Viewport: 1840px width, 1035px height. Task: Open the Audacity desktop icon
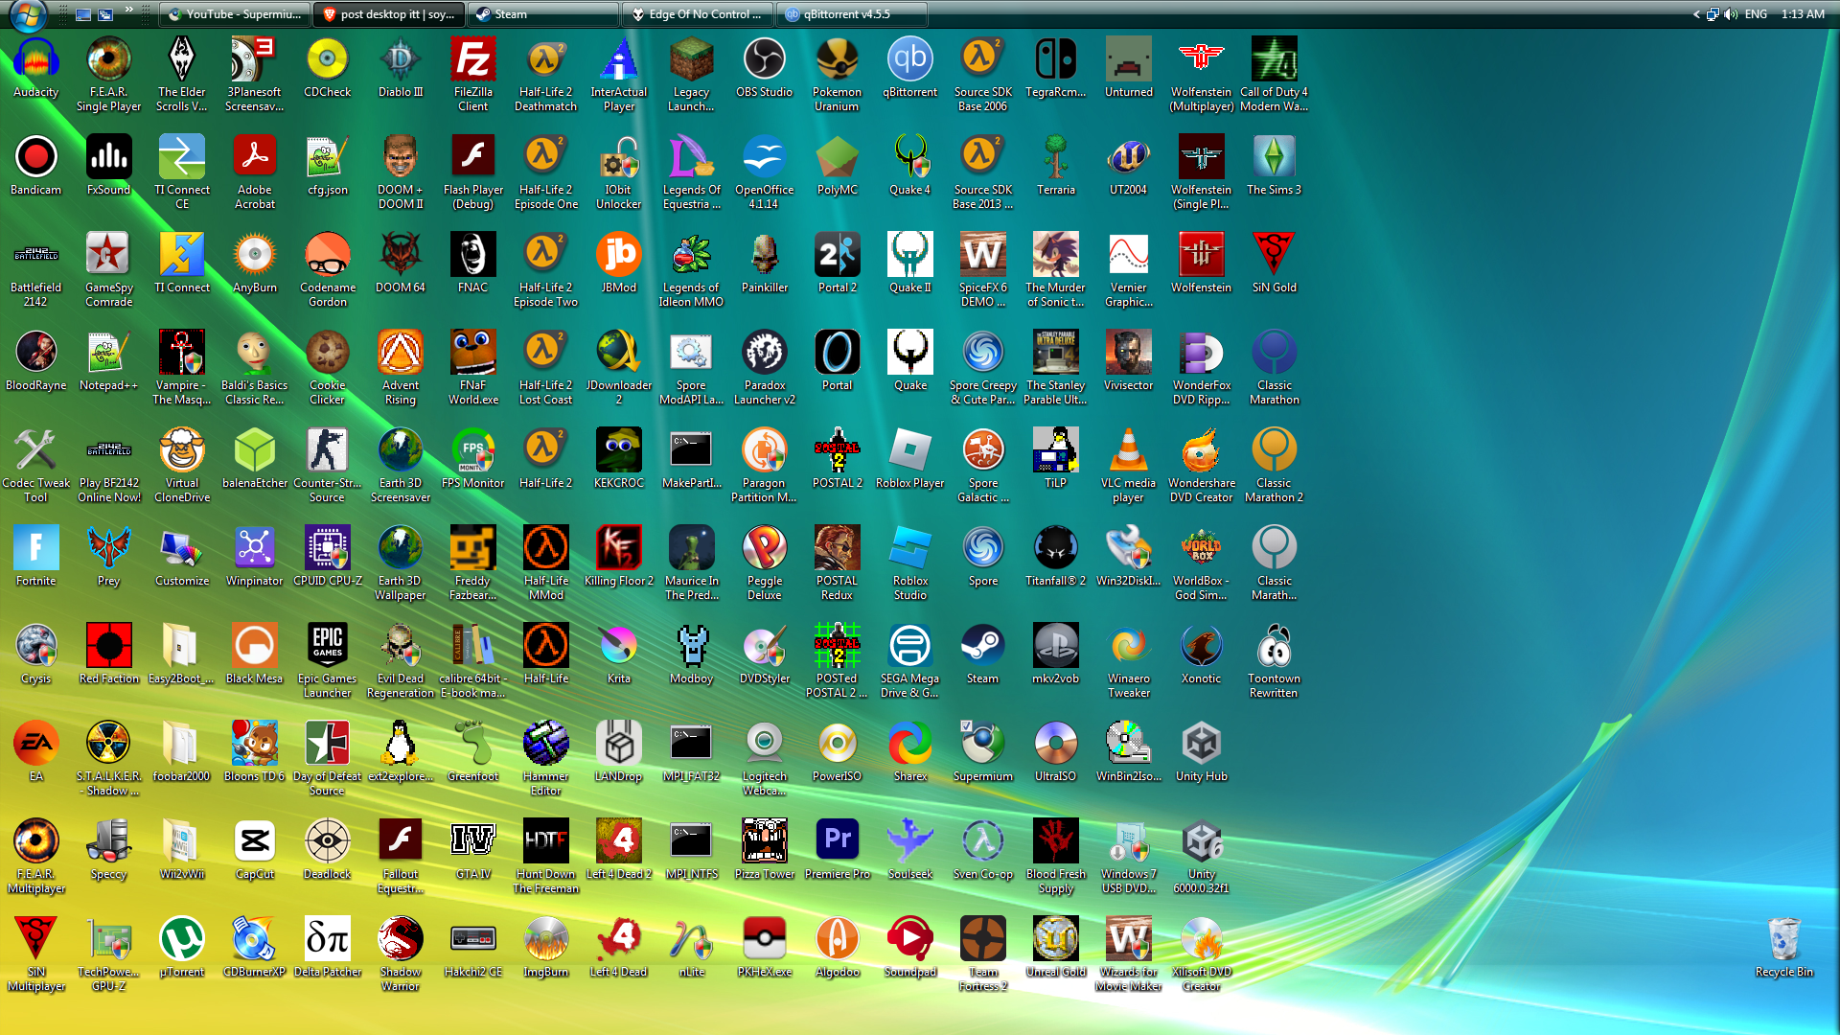pos(36,69)
